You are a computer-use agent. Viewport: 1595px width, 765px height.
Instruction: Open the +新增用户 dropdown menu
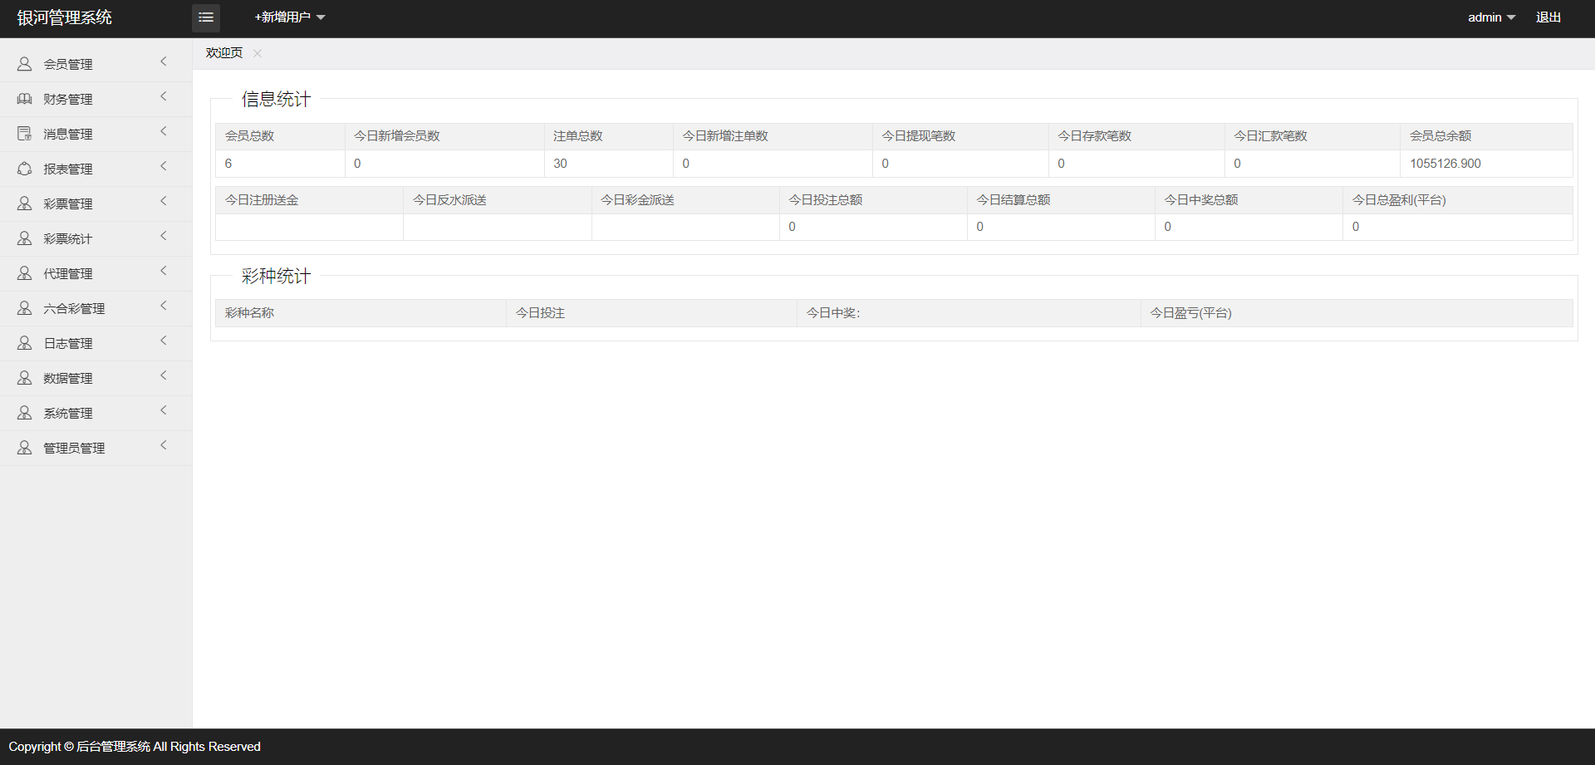pos(289,17)
